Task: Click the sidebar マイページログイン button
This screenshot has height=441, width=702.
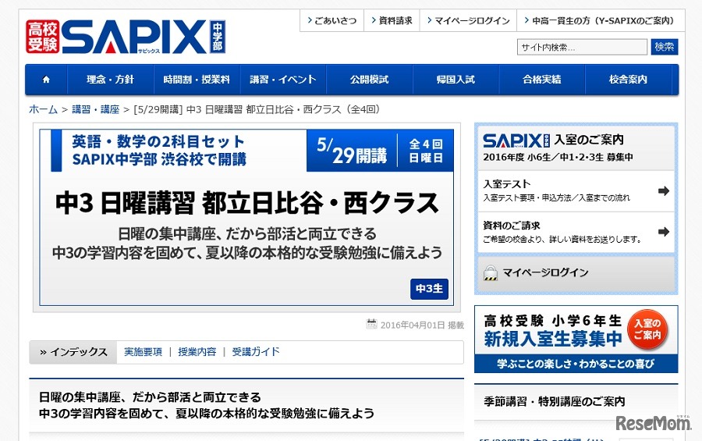Action: click(x=576, y=273)
